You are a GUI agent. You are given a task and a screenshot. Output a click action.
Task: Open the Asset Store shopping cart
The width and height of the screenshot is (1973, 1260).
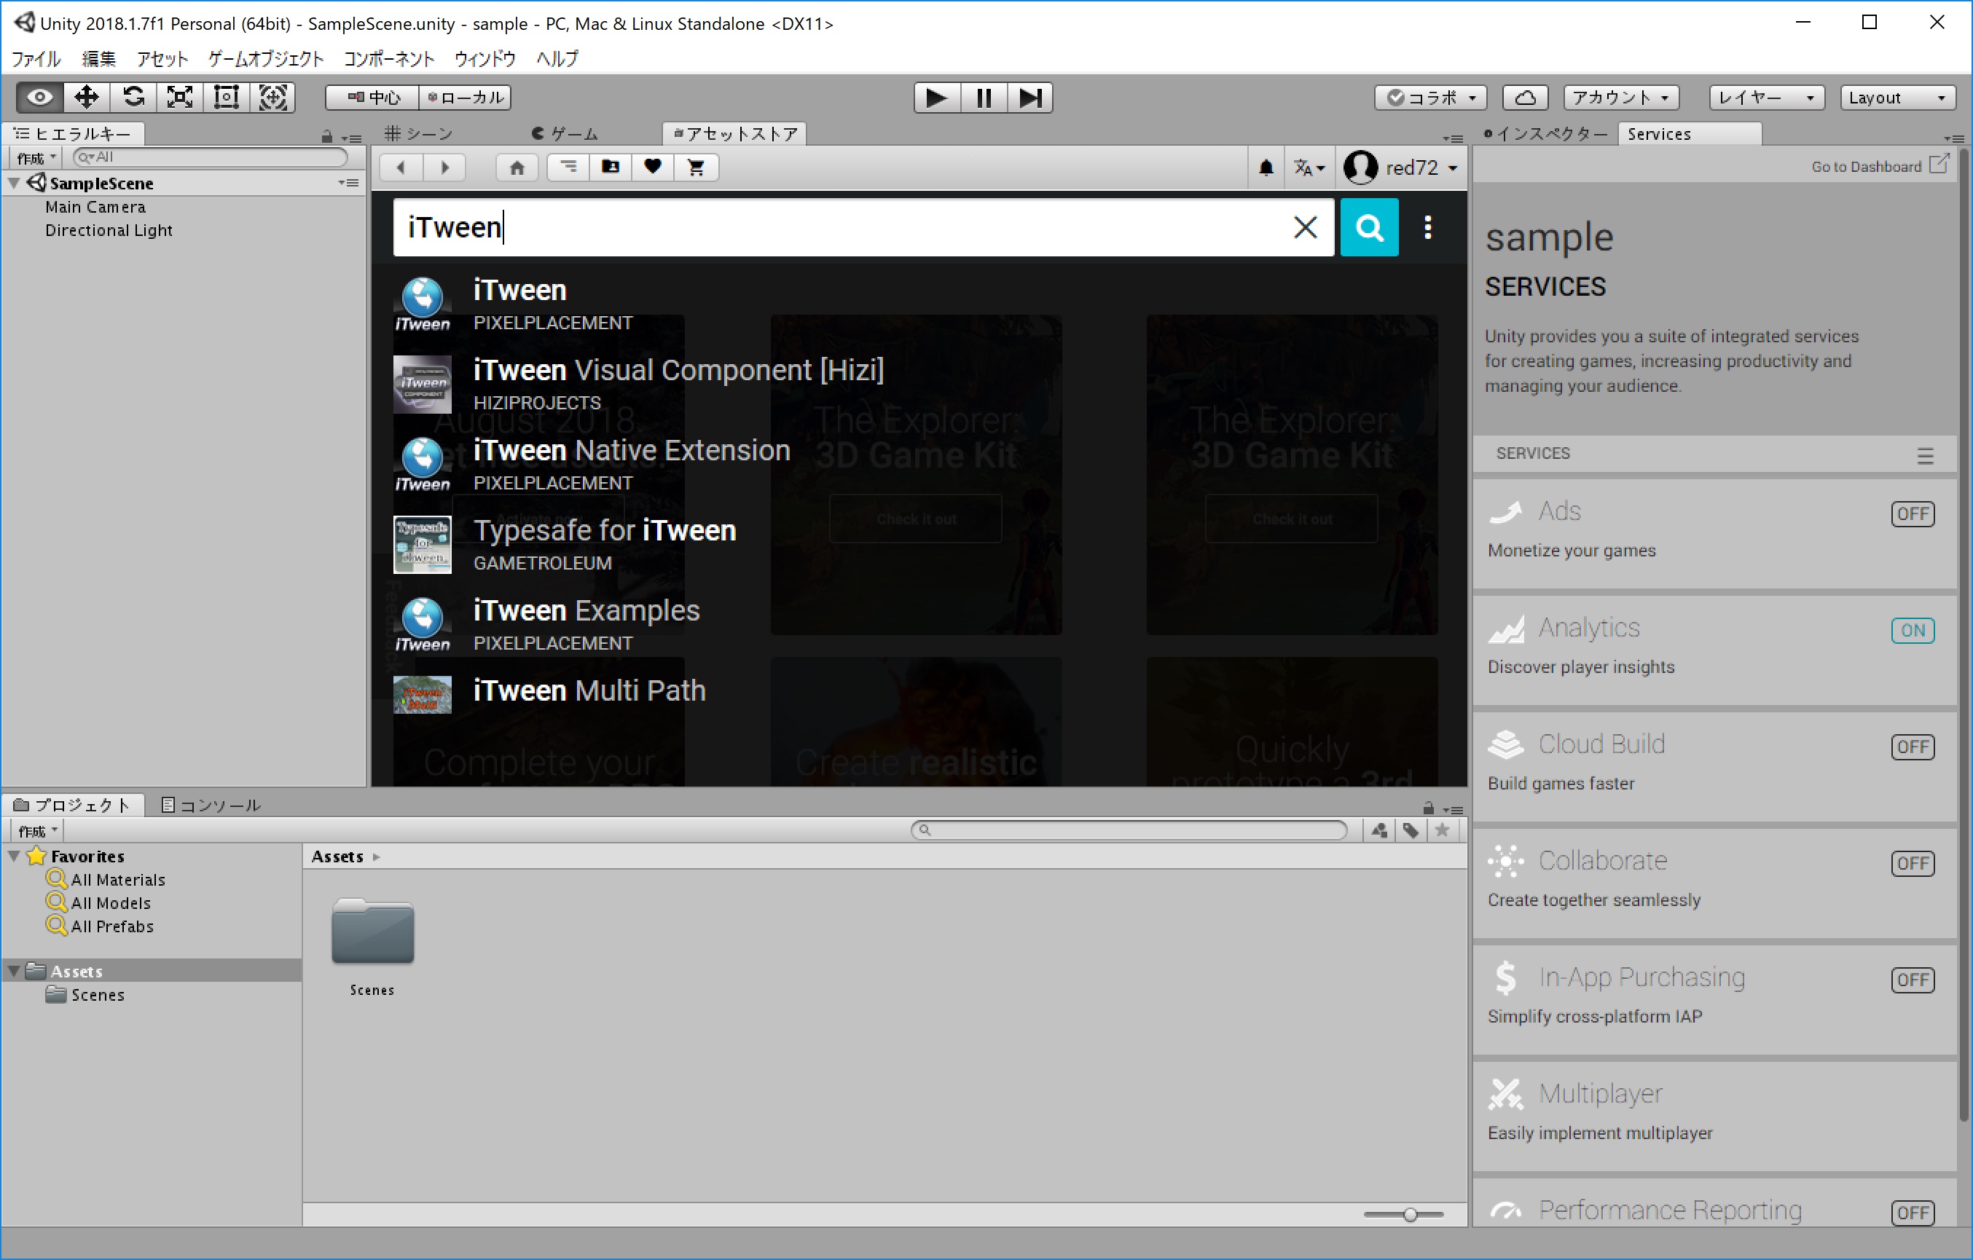696,167
